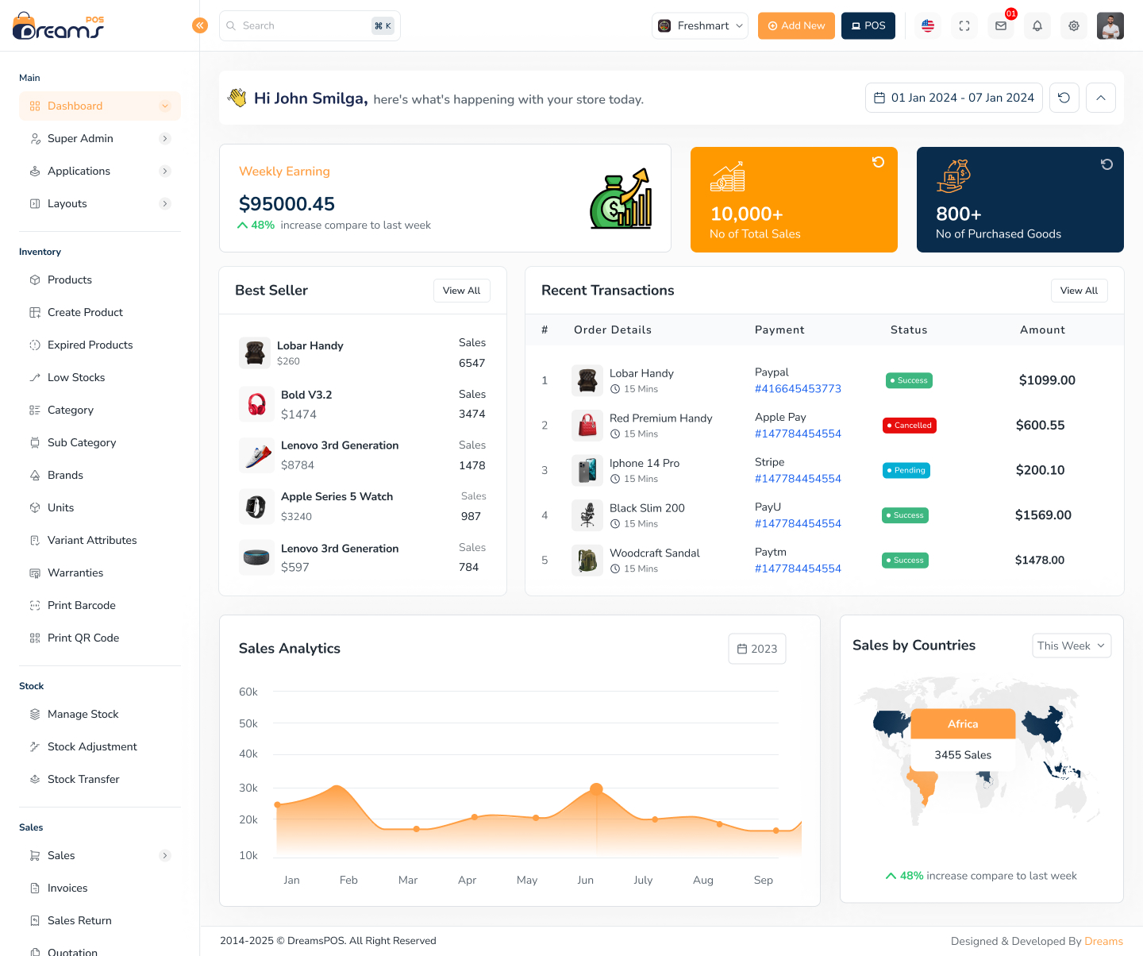
Task: Collapse the greeting banner with the up chevron
Action: click(x=1100, y=98)
